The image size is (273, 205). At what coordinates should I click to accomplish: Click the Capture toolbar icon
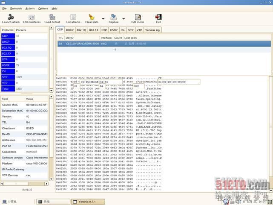114,17
